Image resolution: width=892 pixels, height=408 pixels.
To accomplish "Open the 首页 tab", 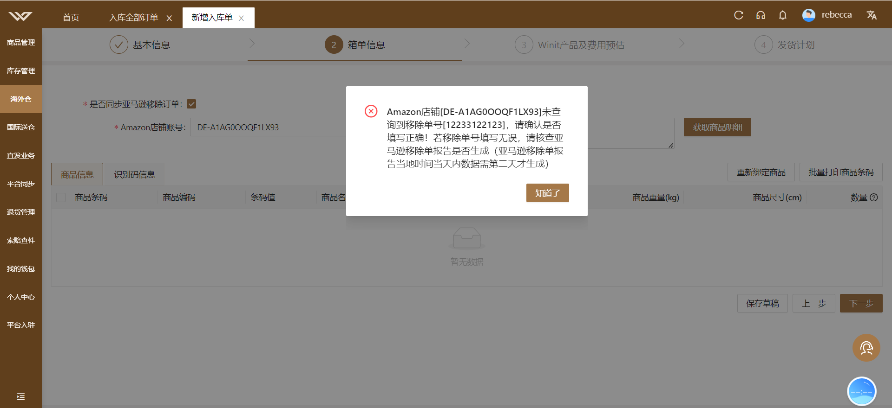I will point(71,18).
